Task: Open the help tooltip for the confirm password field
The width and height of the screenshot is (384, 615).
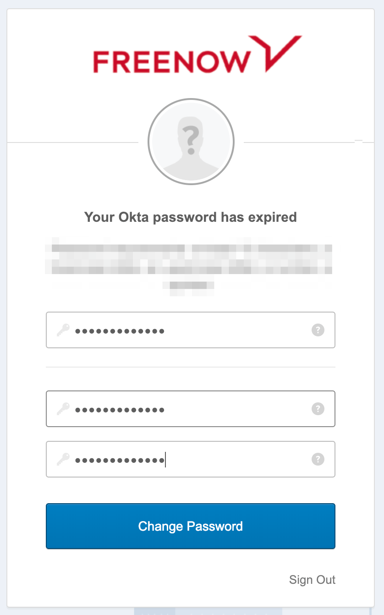Action: 318,459
